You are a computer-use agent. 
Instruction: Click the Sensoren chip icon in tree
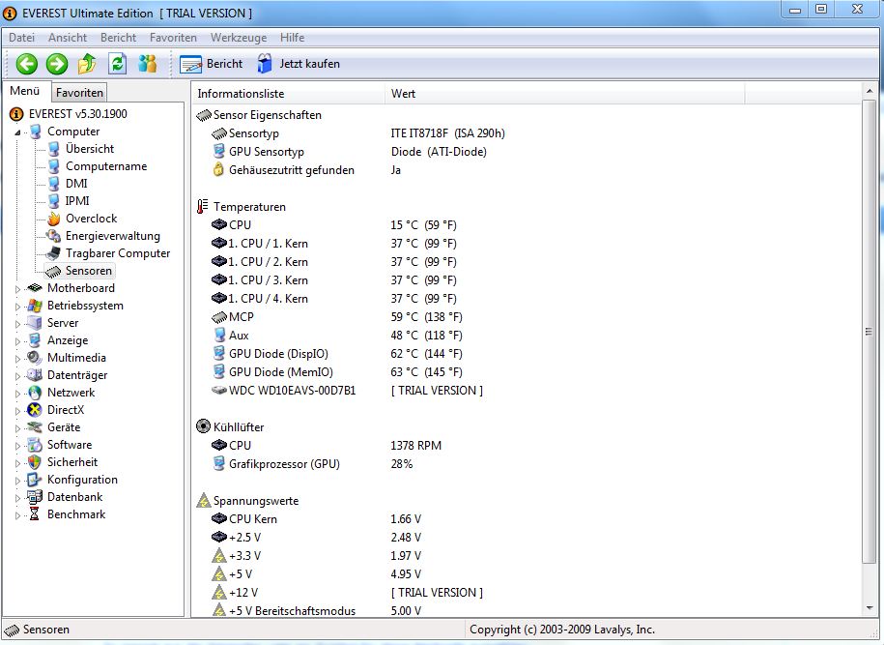point(53,272)
